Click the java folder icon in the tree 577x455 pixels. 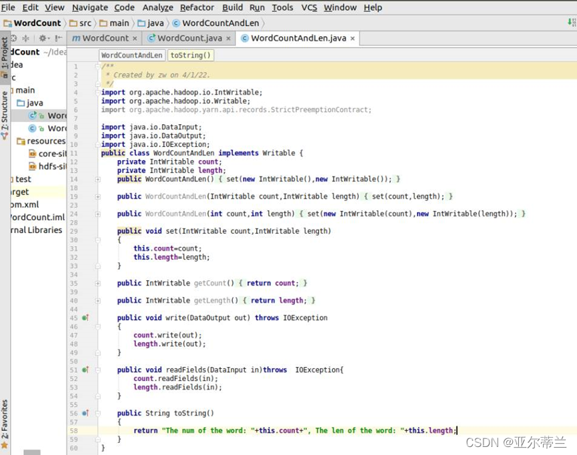point(21,103)
